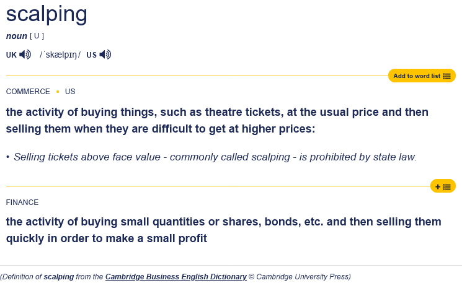Select the COMMERCE domain label
Screen dimensions: 462x288
click(28, 92)
